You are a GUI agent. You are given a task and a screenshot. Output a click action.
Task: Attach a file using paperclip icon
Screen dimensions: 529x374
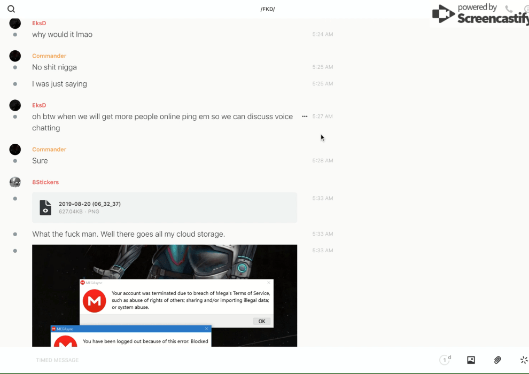coord(497,360)
